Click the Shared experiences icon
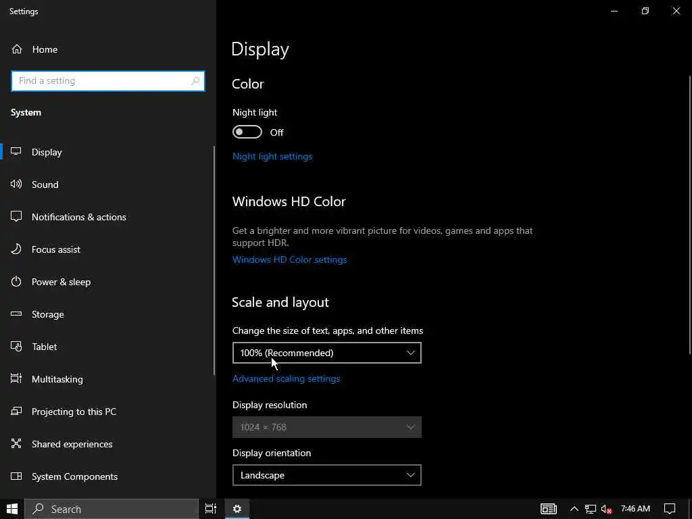The height and width of the screenshot is (519, 692). coord(16,443)
